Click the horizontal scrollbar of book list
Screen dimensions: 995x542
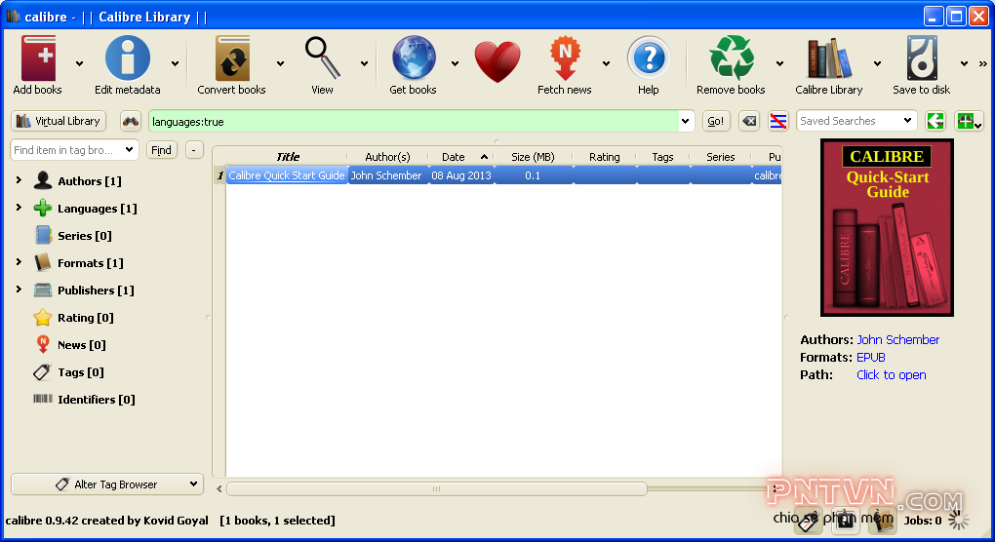click(x=437, y=488)
